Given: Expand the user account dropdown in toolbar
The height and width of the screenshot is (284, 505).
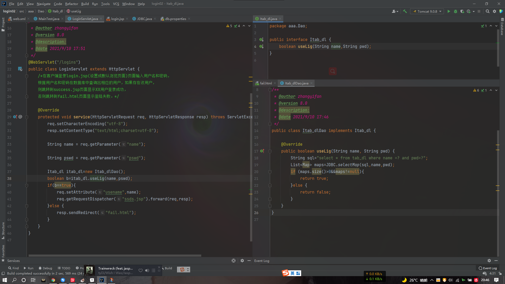Looking at the screenshot, I should [x=395, y=11].
